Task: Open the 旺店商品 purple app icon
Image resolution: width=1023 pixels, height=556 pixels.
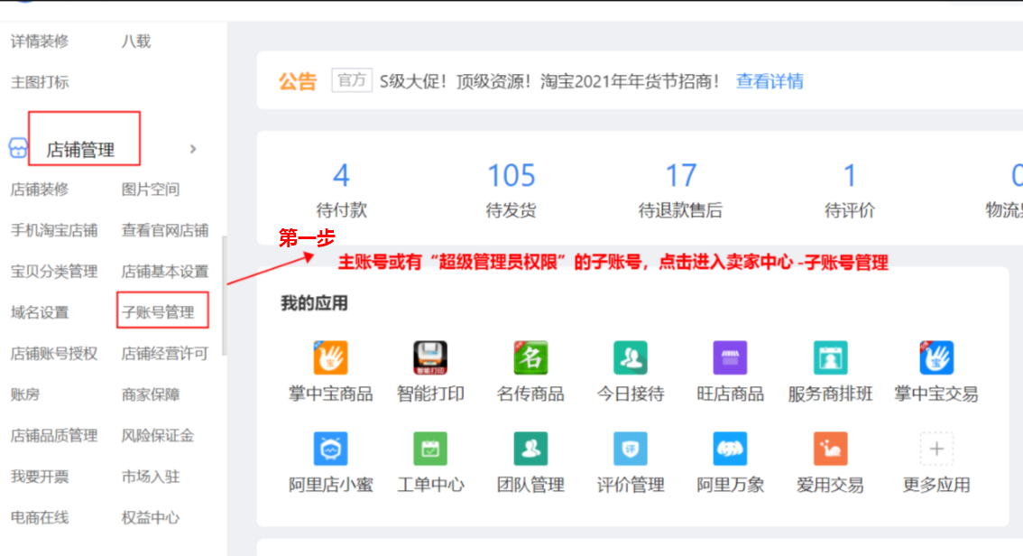Action: (x=730, y=358)
